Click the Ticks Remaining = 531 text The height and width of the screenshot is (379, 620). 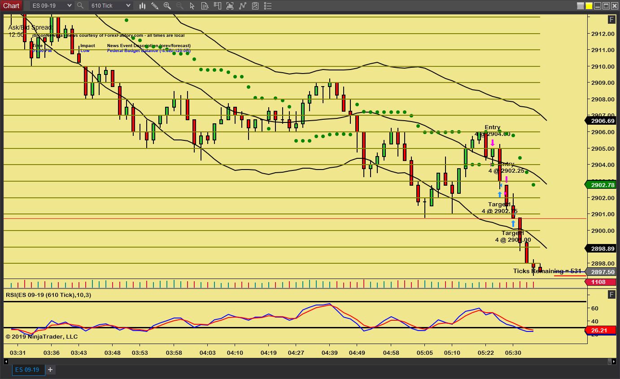coord(547,271)
